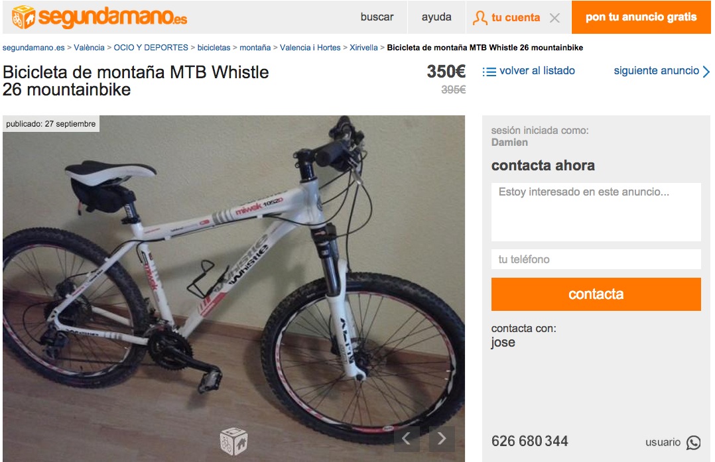This screenshot has width=715, height=462.
Task: Open the ayuda menu item
Action: pyautogui.click(x=436, y=17)
